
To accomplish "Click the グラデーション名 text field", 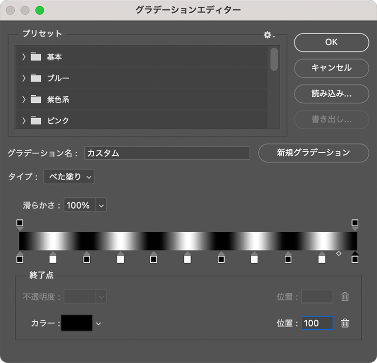I will pyautogui.click(x=167, y=153).
